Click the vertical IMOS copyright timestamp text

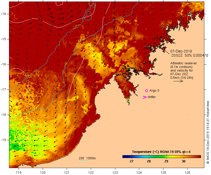(x=208, y=133)
